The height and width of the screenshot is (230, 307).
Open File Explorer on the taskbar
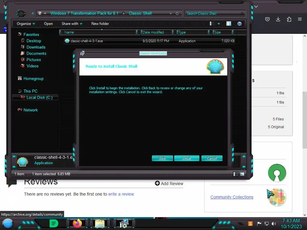pos(100,224)
